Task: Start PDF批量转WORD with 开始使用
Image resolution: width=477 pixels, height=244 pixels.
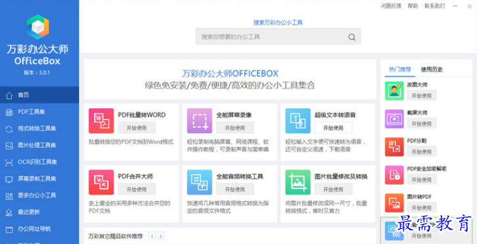Action: coord(137,128)
